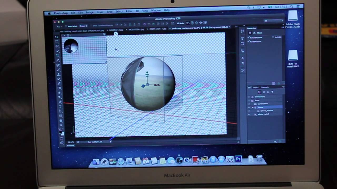
Task: Enable Show Transform Controls checkbox
Action: pos(90,26)
